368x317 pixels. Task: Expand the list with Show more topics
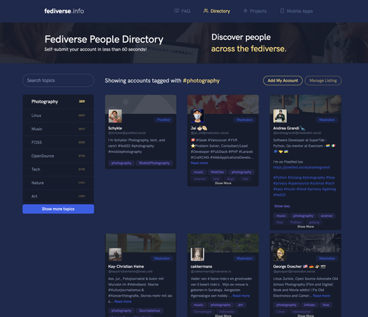click(58, 209)
